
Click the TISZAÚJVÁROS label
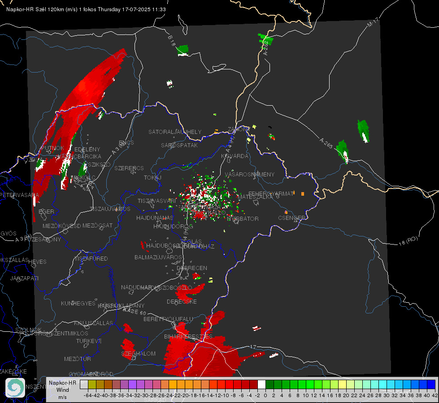click(x=110, y=209)
